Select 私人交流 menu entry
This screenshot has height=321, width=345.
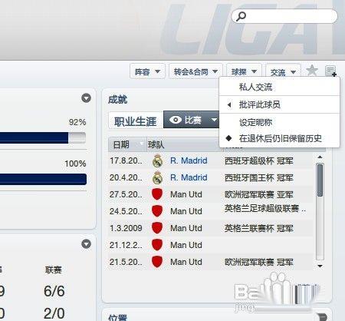[x=279, y=87]
